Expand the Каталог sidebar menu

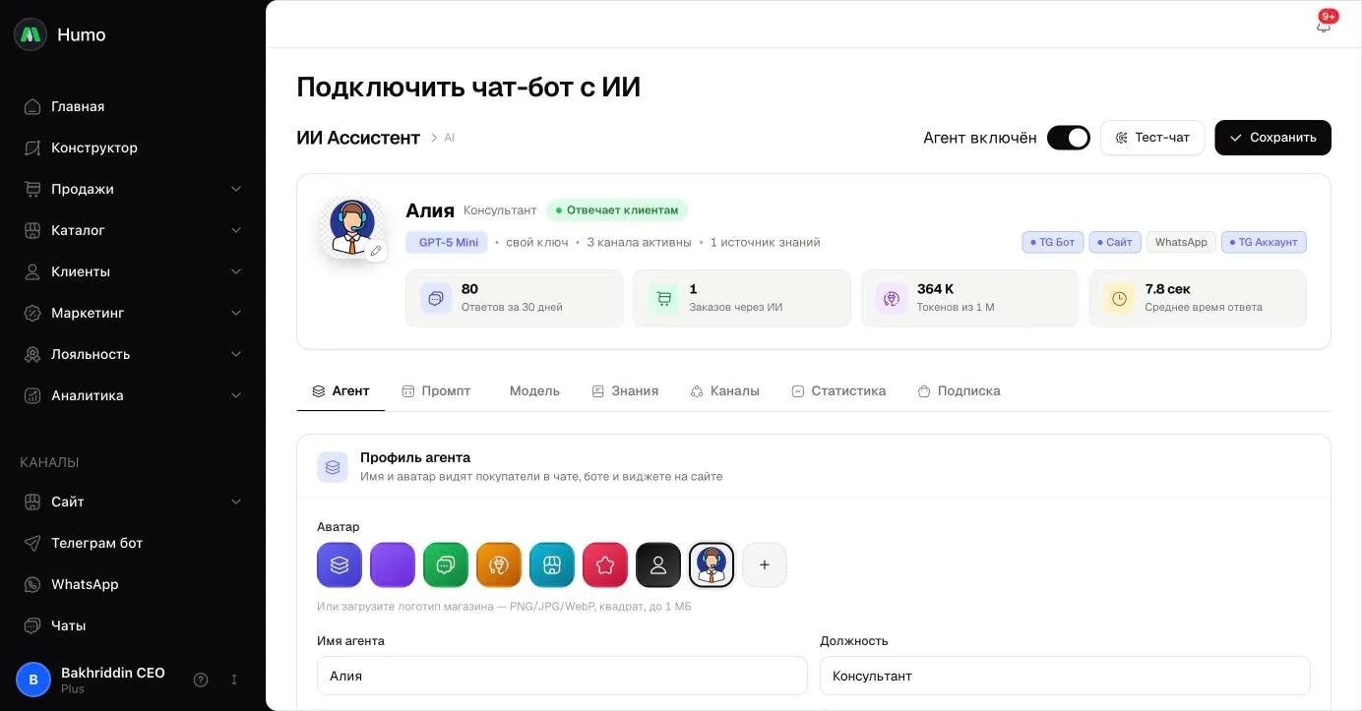pos(133,230)
